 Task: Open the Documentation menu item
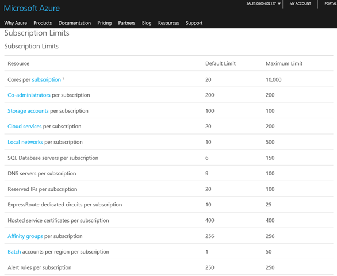pos(75,23)
